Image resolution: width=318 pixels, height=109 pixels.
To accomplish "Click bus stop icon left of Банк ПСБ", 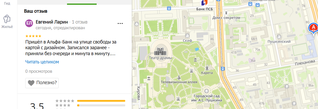I will (x=169, y=8).
